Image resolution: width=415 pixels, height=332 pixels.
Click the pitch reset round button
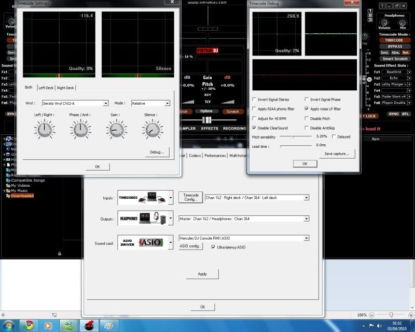[369, 79]
